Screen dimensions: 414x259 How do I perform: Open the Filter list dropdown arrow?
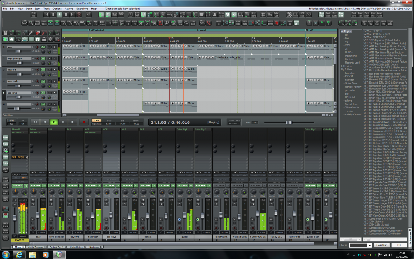pyautogui.click(x=370, y=245)
